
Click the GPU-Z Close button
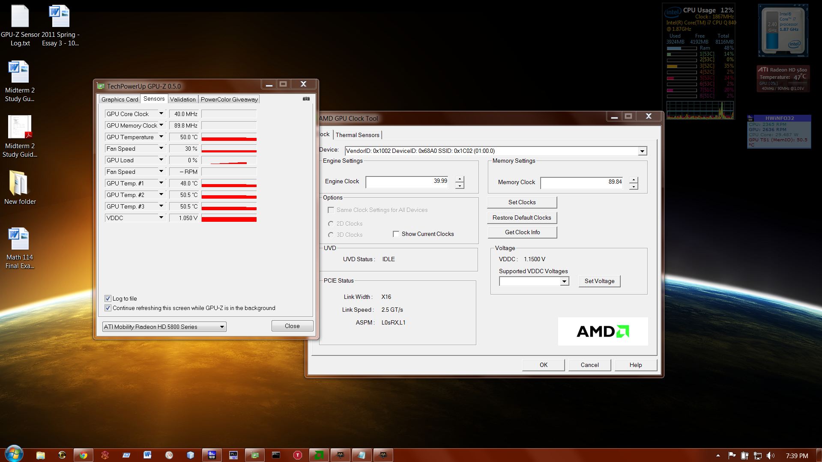point(292,326)
